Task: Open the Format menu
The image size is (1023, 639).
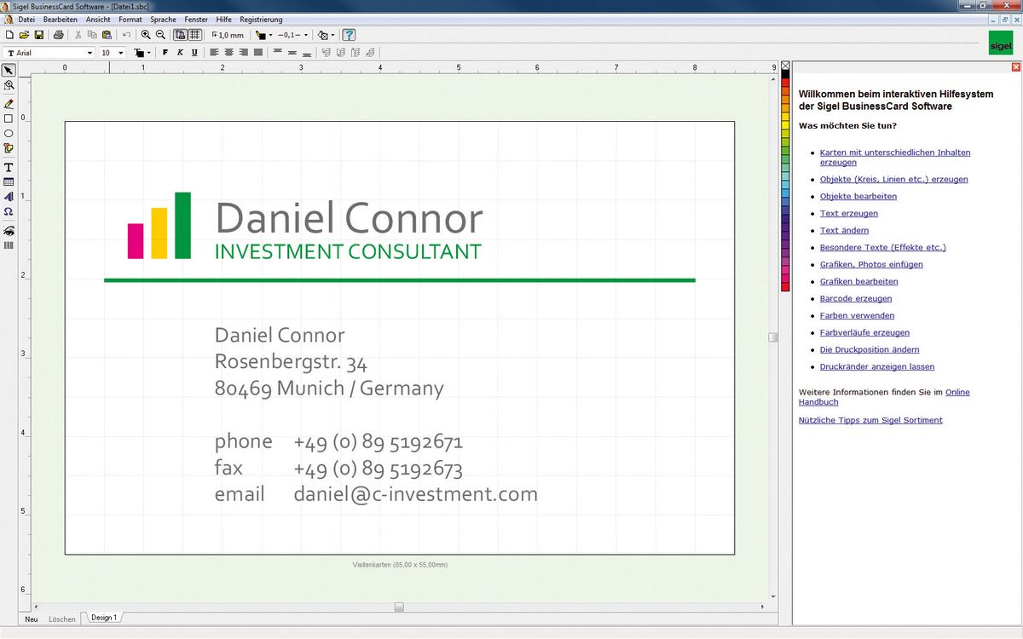Action: click(130, 19)
